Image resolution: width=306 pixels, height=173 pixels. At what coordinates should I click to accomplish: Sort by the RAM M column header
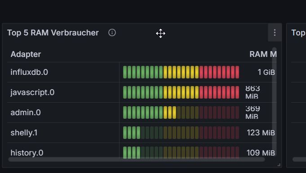click(x=263, y=54)
